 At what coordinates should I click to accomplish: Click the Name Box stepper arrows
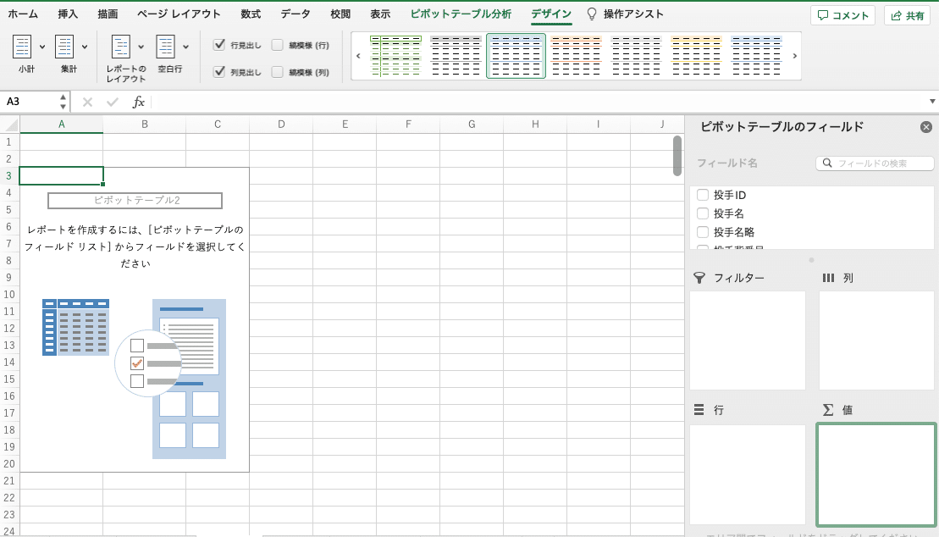point(63,102)
